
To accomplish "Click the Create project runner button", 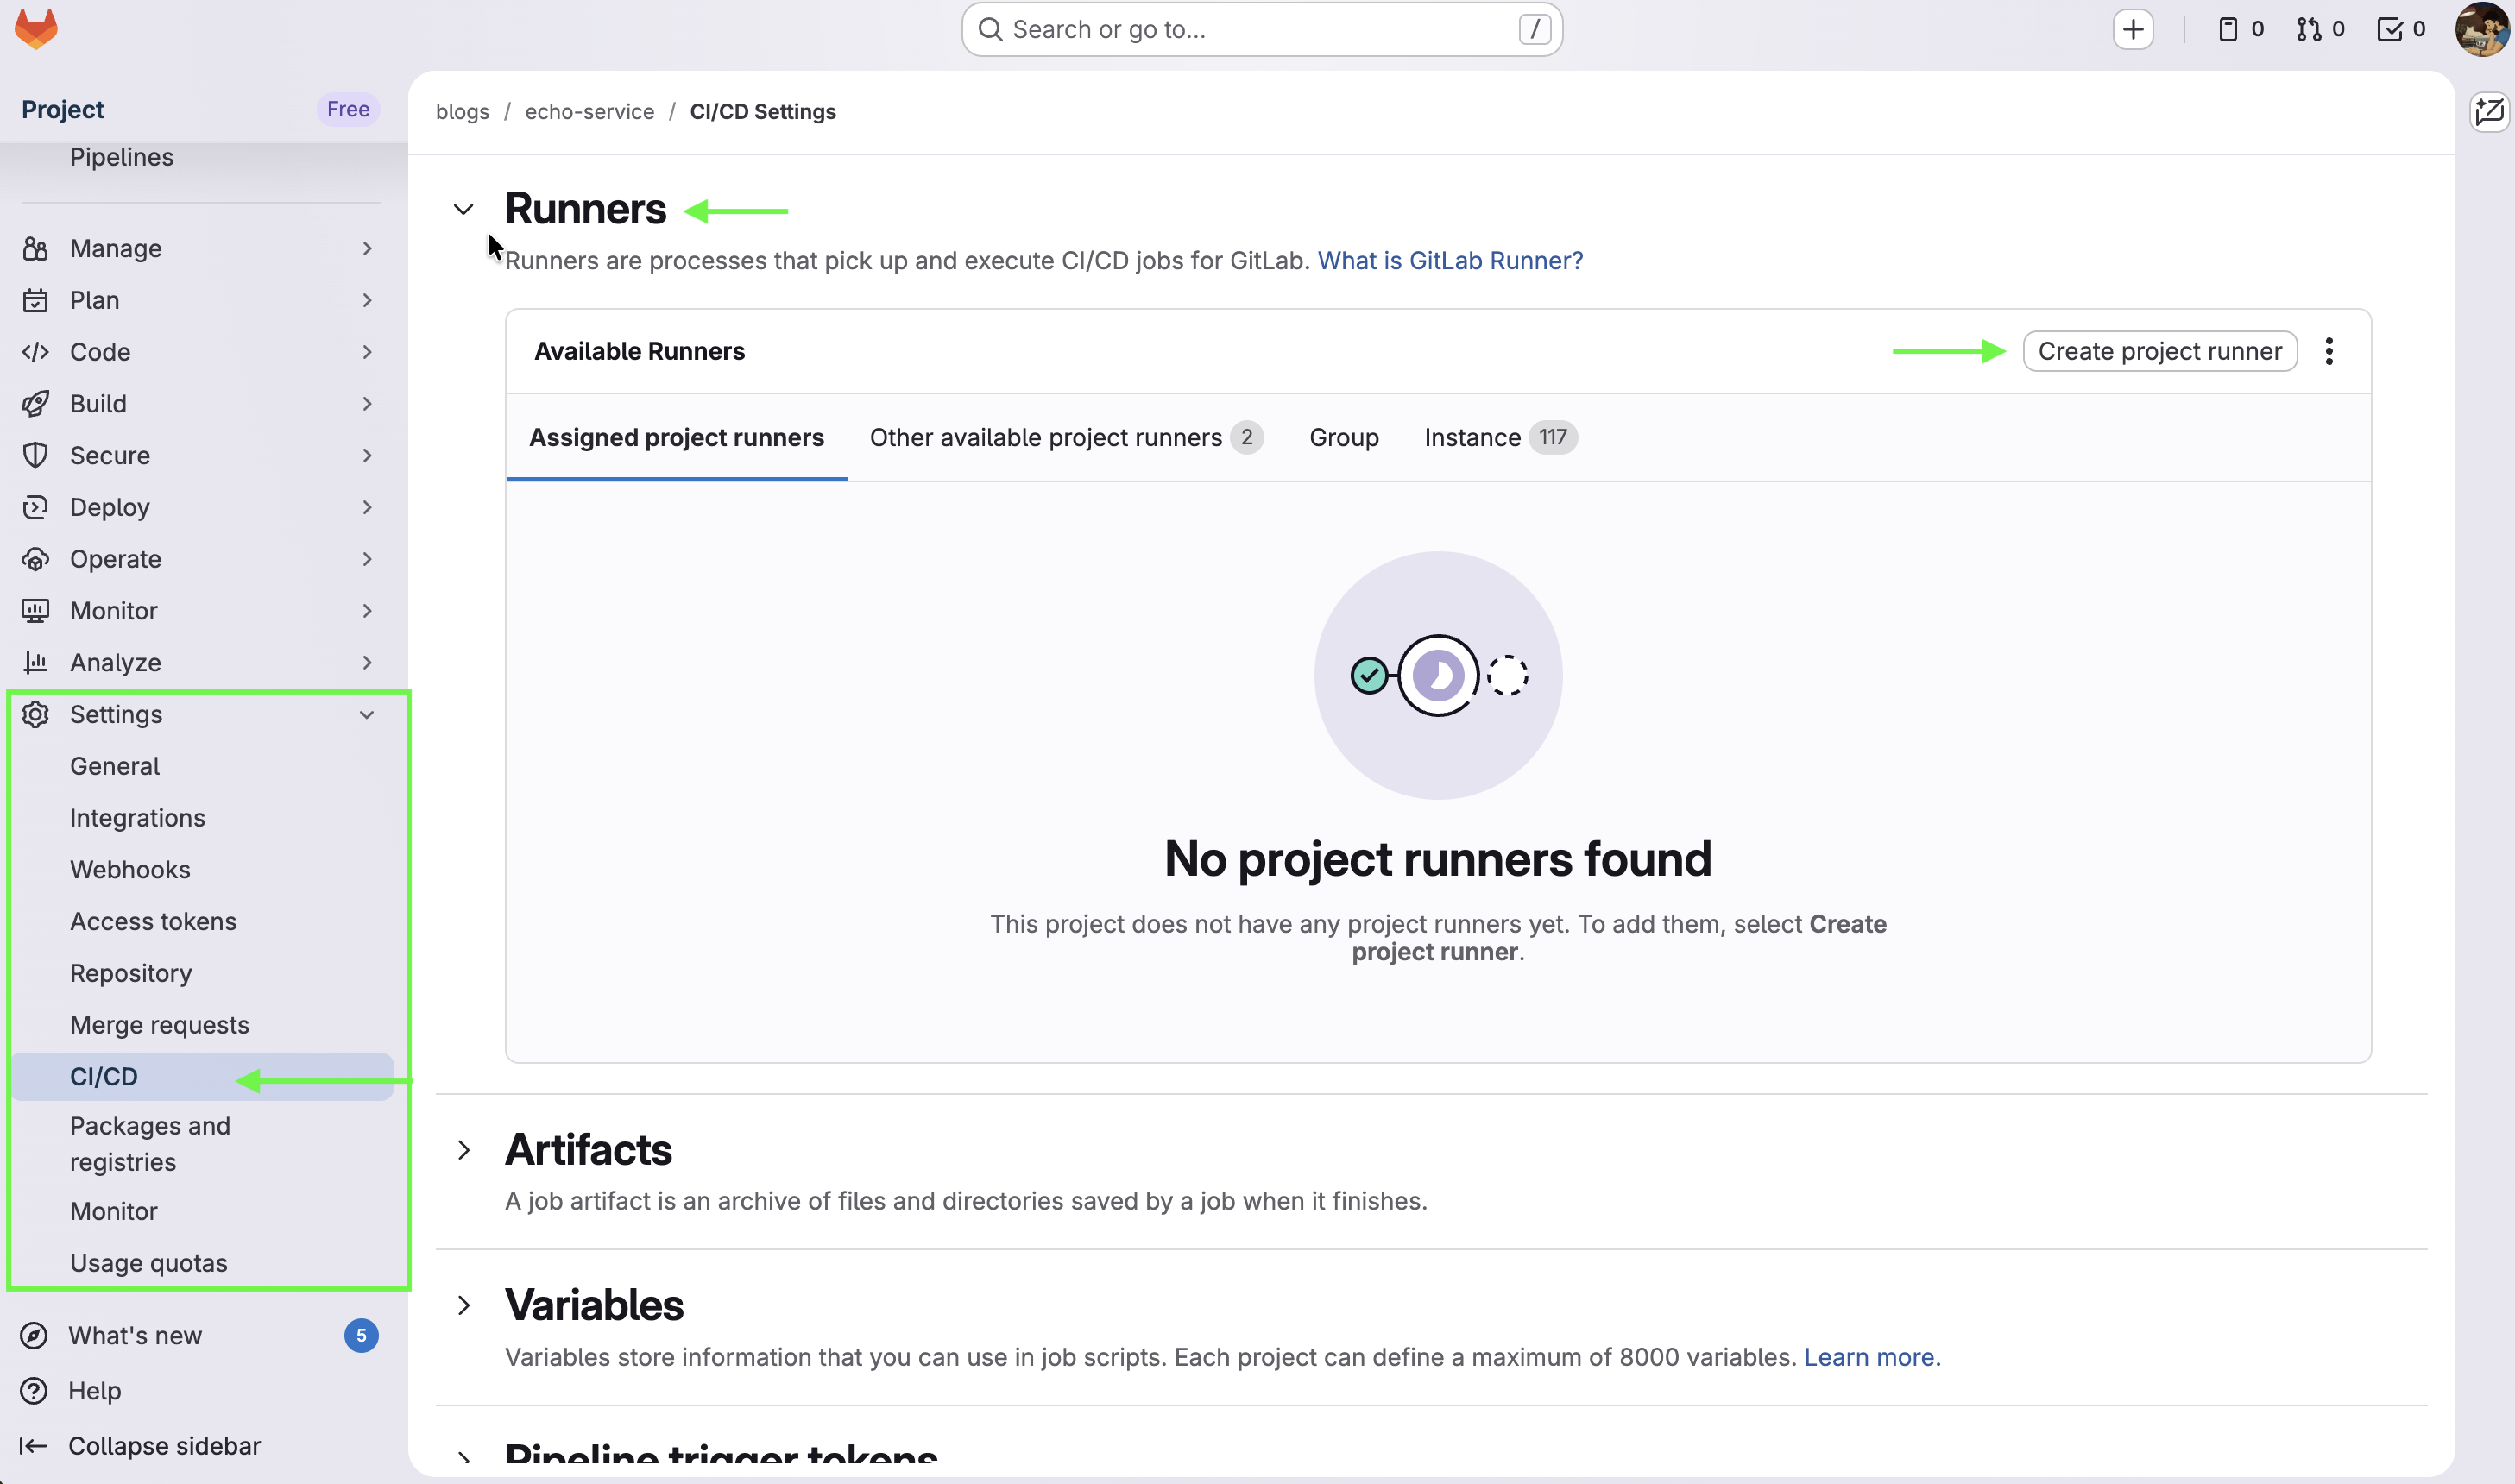I will [2159, 350].
